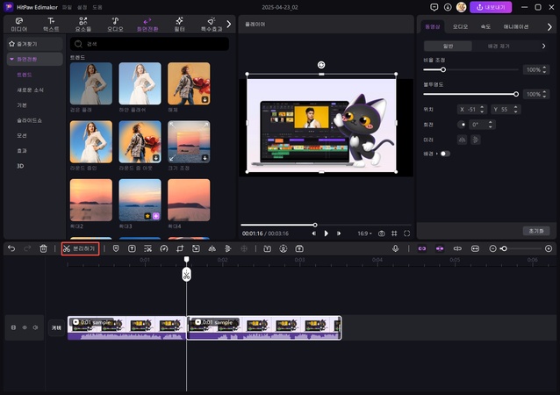
Task: Click the 불투명도 opacity slider handle
Action: [516, 93]
